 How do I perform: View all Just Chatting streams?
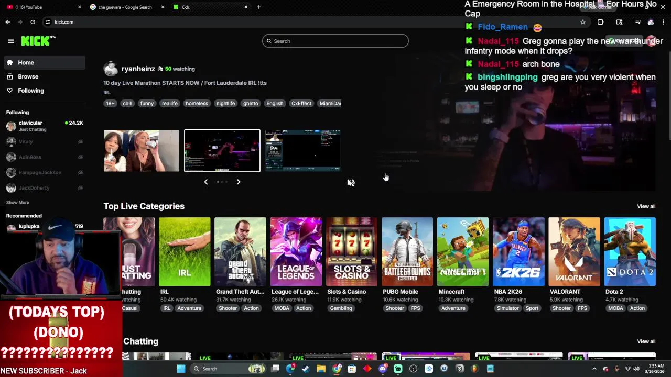646,341
